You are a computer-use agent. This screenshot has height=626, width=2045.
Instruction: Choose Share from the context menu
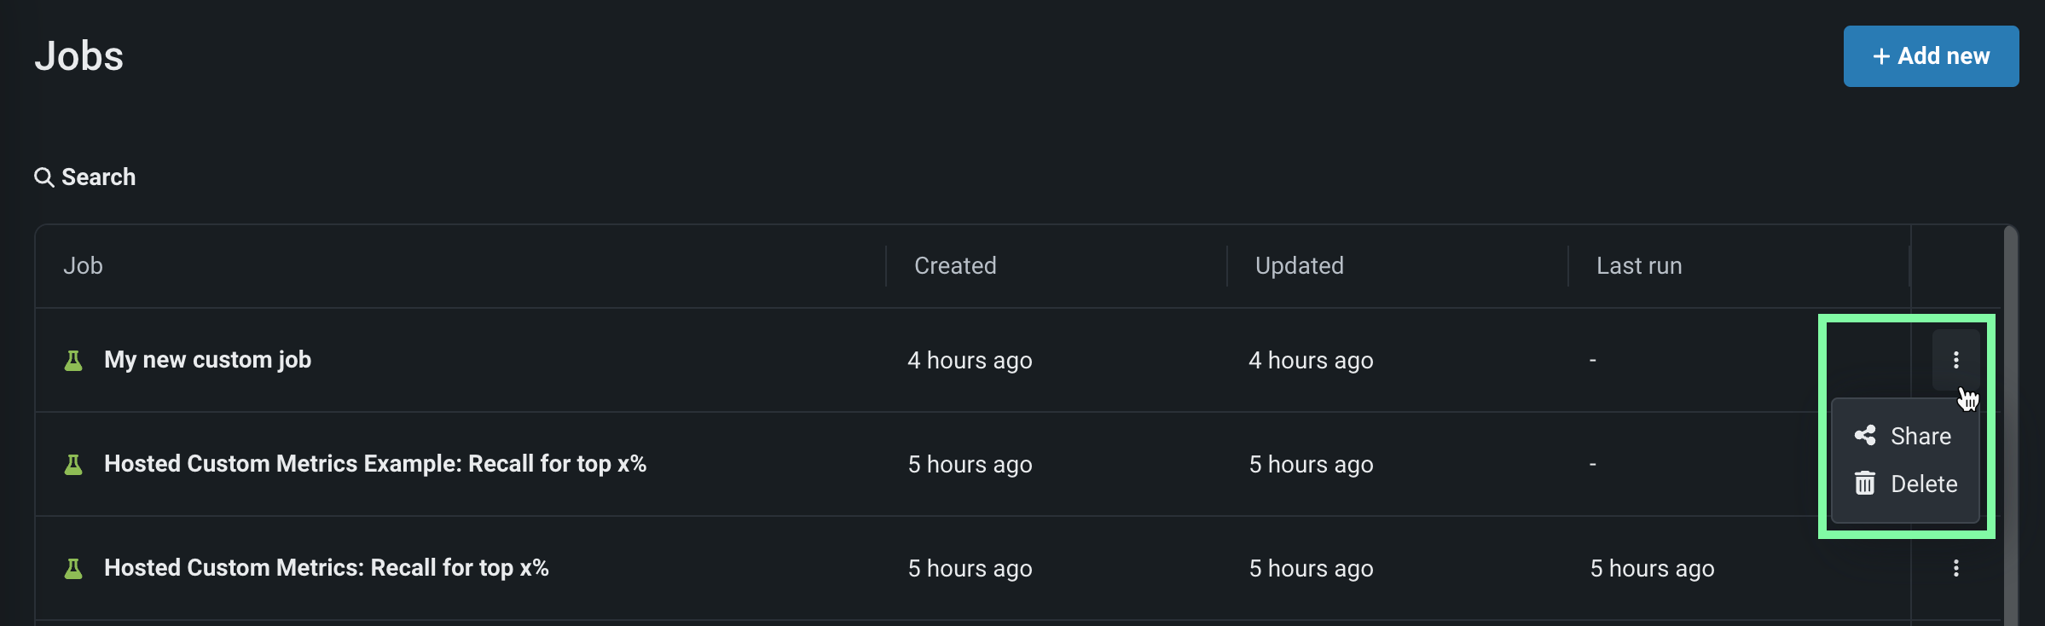(x=1920, y=436)
